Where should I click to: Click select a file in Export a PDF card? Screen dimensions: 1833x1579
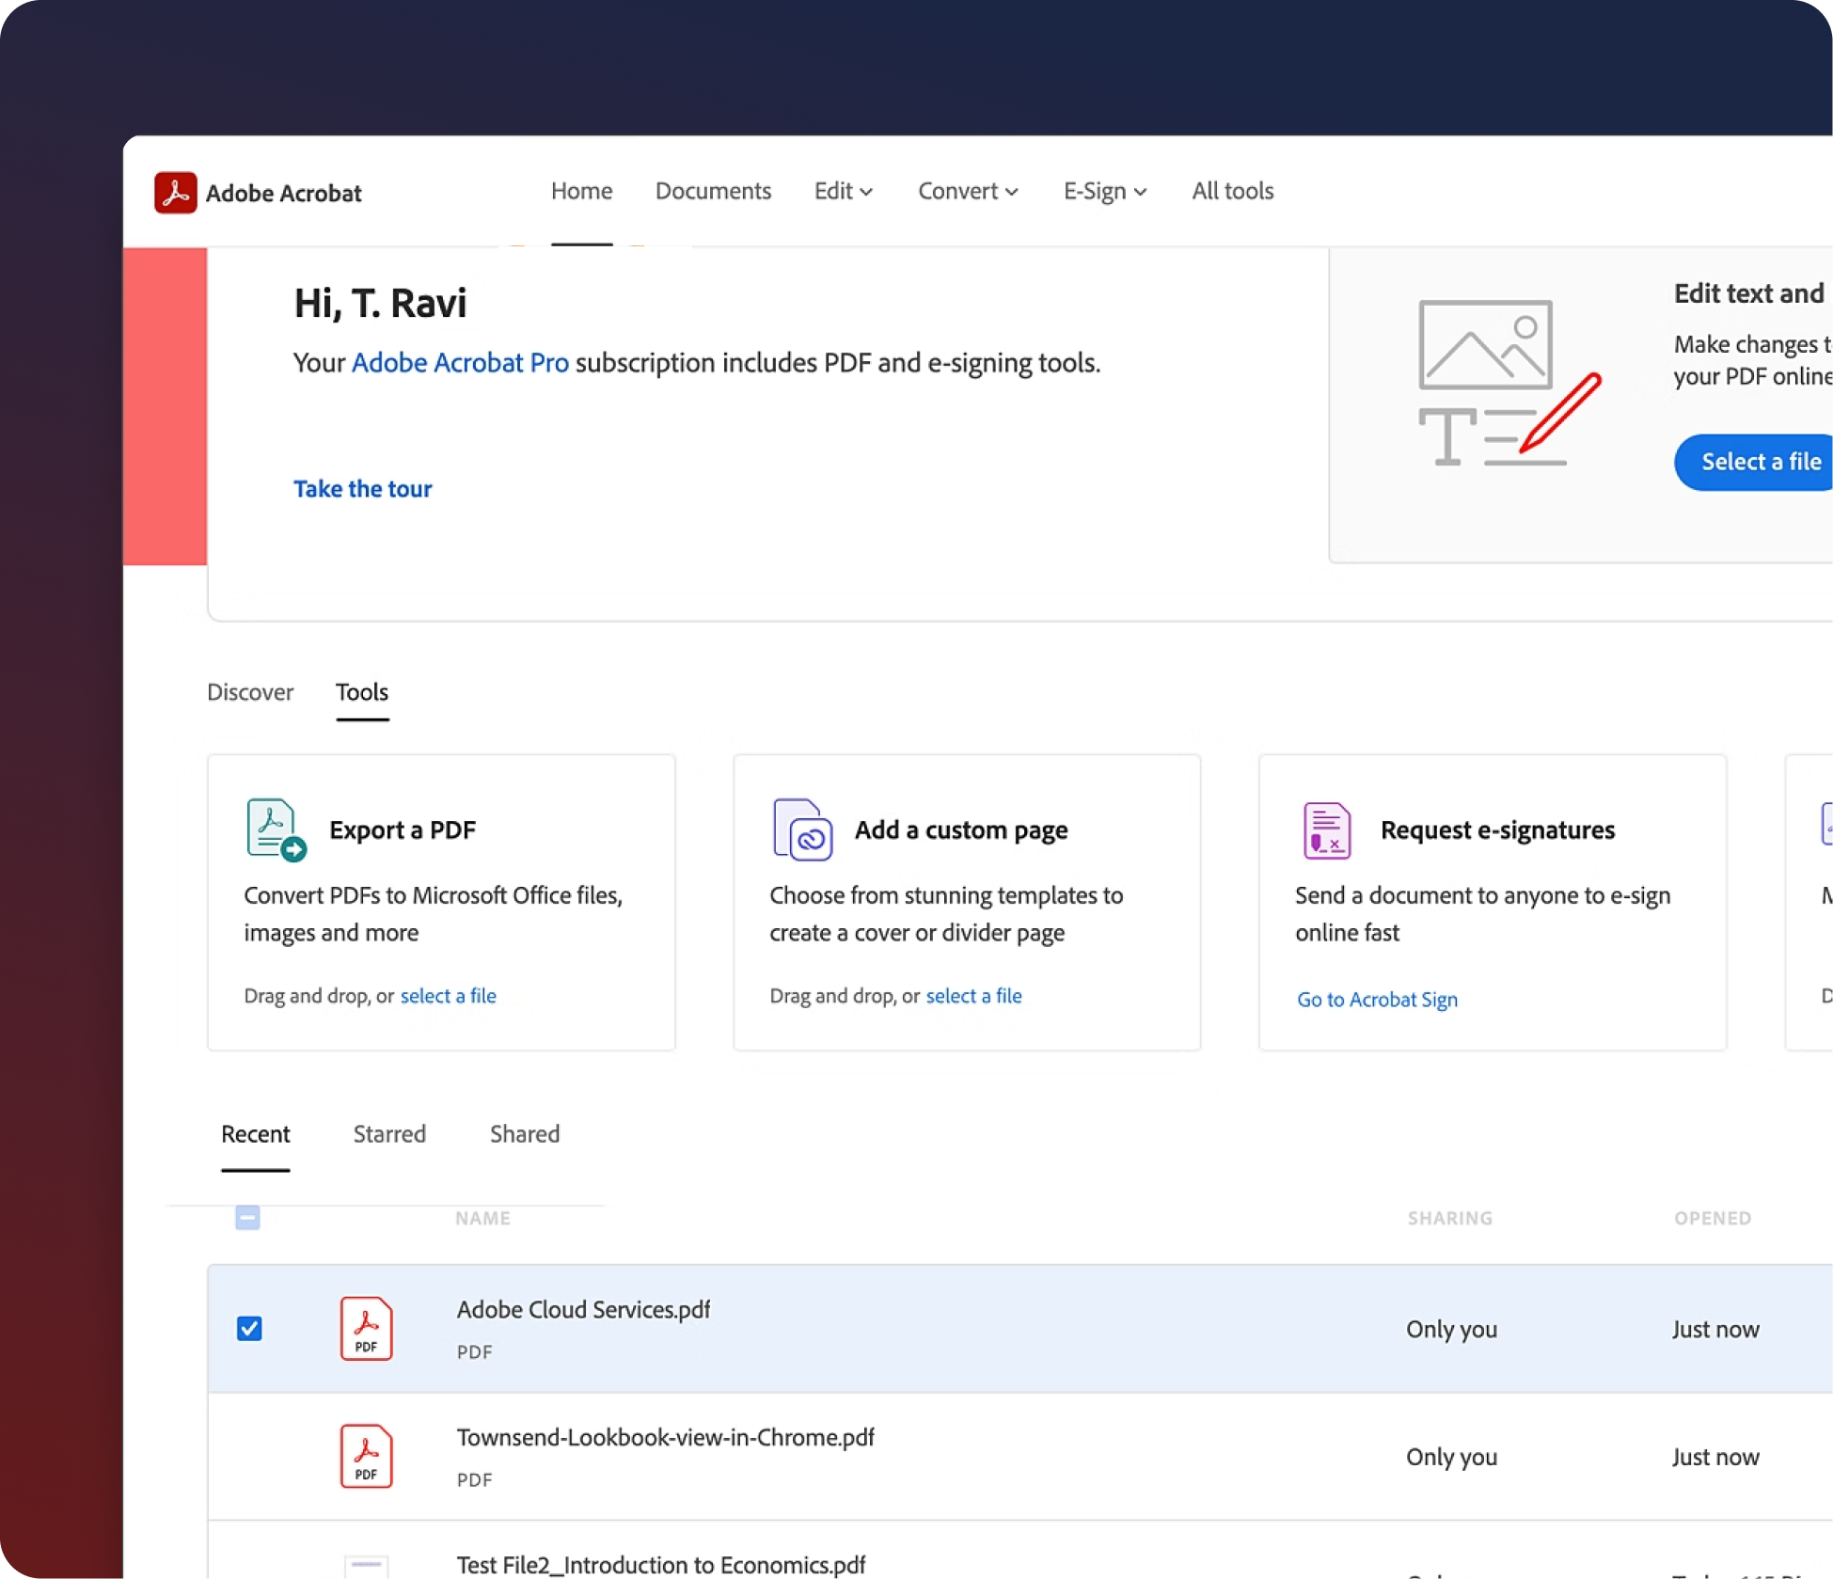click(x=448, y=996)
